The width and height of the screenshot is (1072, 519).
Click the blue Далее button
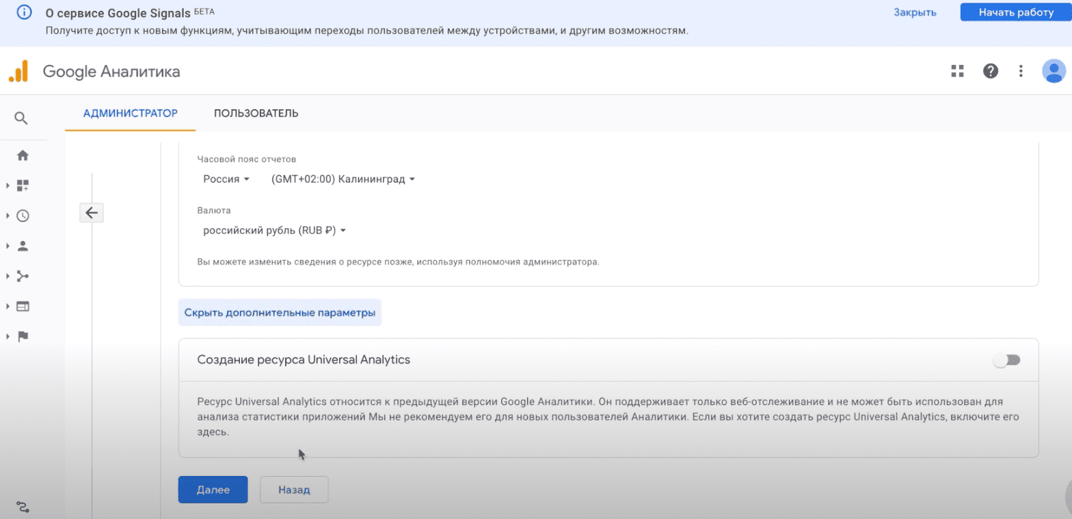(x=213, y=490)
